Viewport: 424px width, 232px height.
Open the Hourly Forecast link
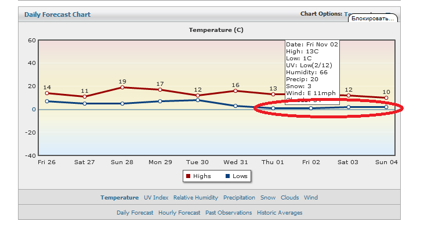tap(179, 213)
